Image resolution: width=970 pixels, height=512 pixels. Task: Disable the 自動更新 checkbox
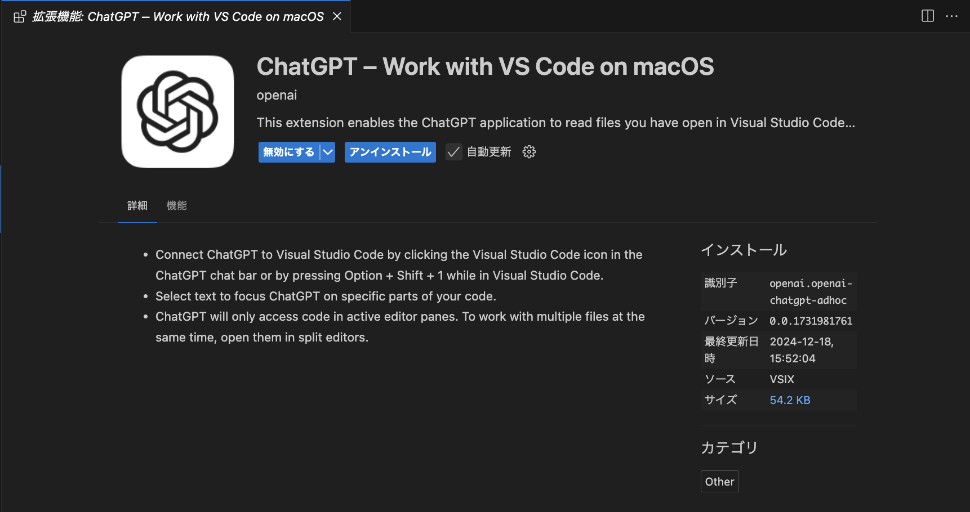pos(453,151)
